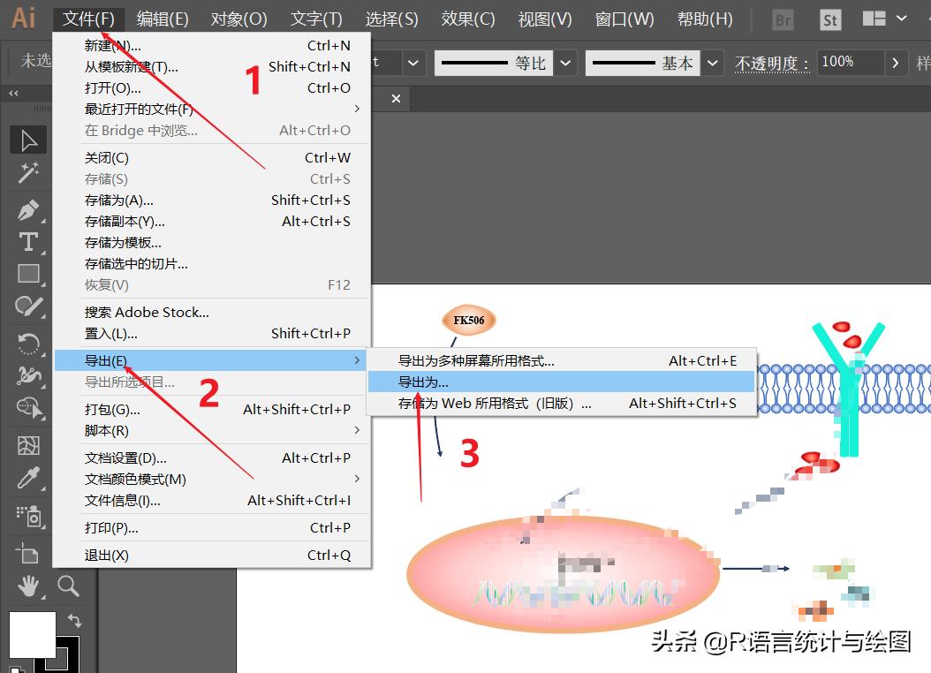Open the workspace switcher chevron
Viewport: 931px width, 673px height.
pos(903,19)
